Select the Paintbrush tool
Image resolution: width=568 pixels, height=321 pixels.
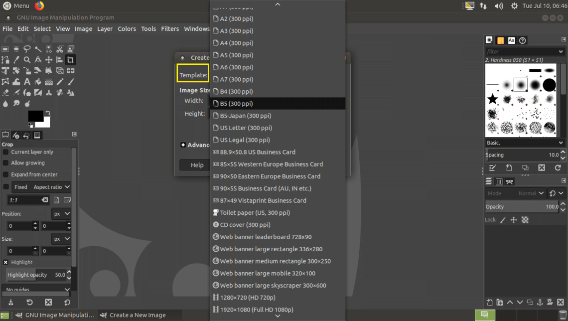coord(70,82)
